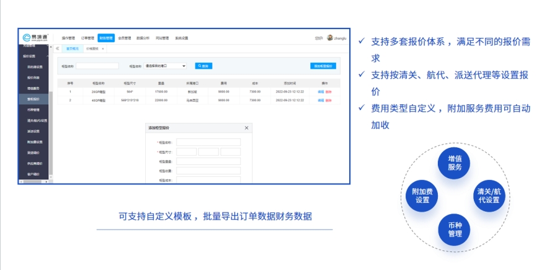Close the 添加柜型报价 dialog
This screenshot has height=270, width=552.
(x=246, y=128)
